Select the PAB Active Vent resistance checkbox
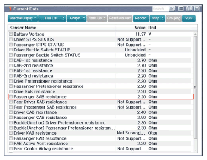207x160 pixels. point(11,144)
